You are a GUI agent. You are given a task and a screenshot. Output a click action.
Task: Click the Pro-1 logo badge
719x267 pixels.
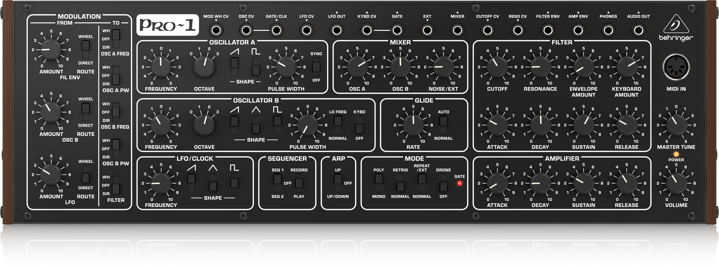[168, 25]
